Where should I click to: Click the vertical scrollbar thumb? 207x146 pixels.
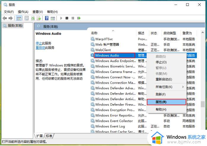click(x=203, y=104)
